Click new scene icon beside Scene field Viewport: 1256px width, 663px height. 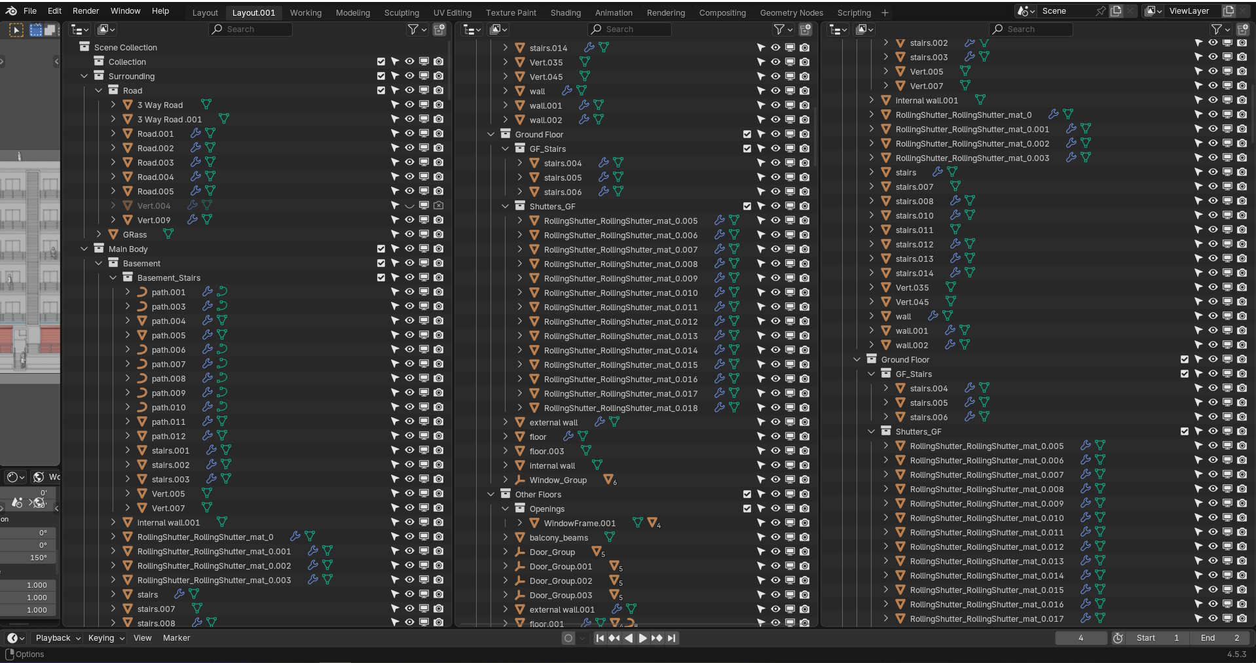coord(1117,11)
